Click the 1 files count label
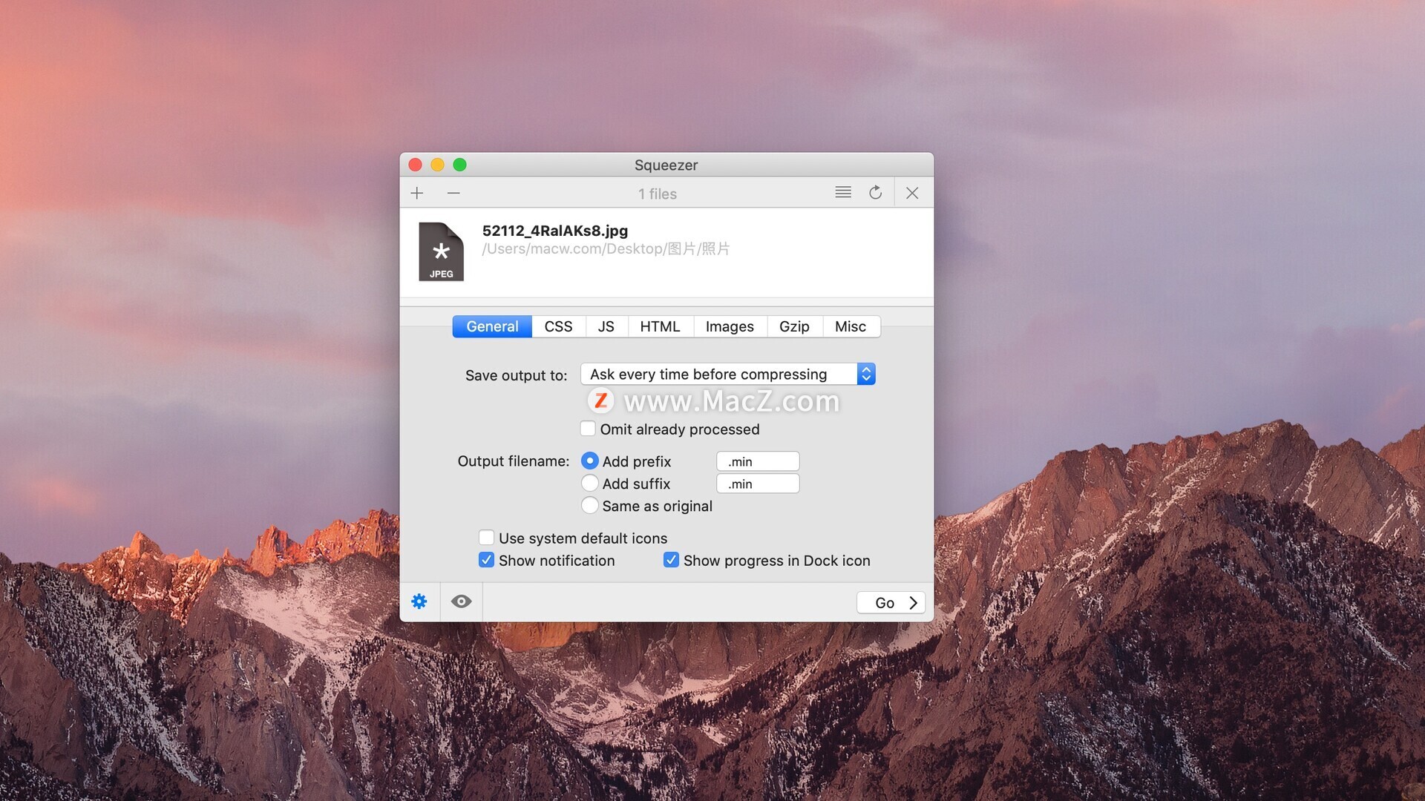Viewport: 1425px width, 801px height. click(658, 194)
